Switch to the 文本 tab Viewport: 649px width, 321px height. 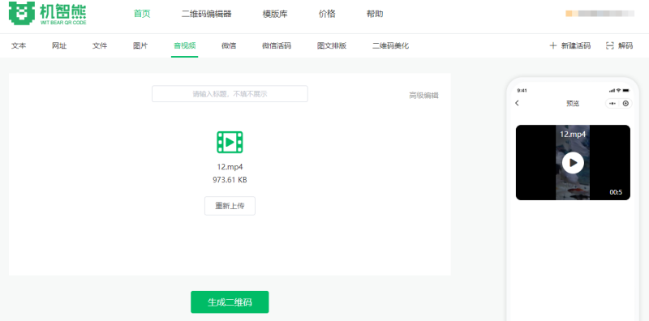tap(19, 45)
